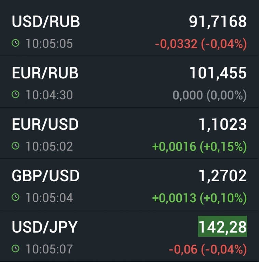Screen dimensions: 259x262
Task: Click the highlighted 142,28 price
Action: click(x=222, y=227)
